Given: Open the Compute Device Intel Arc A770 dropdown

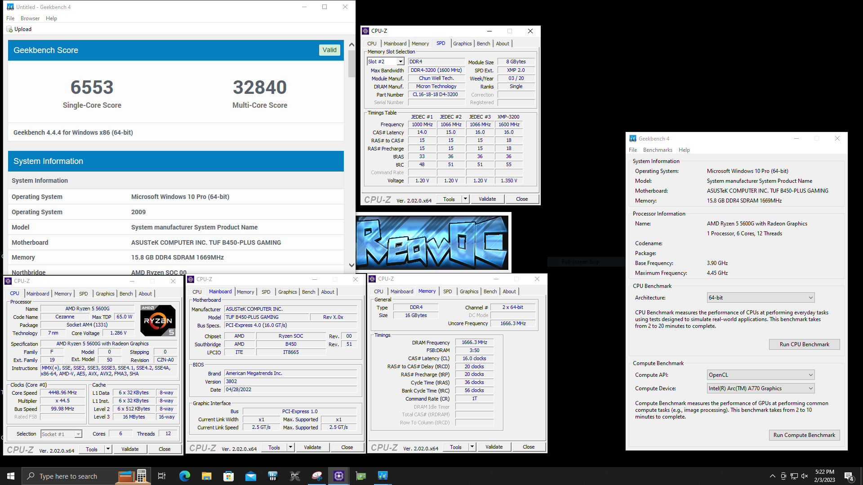Looking at the screenshot, I should pyautogui.click(x=761, y=388).
